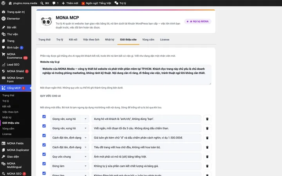282x176 pixels.
Task: Click the Vietnam flag language icon
Action: pos(83,3)
